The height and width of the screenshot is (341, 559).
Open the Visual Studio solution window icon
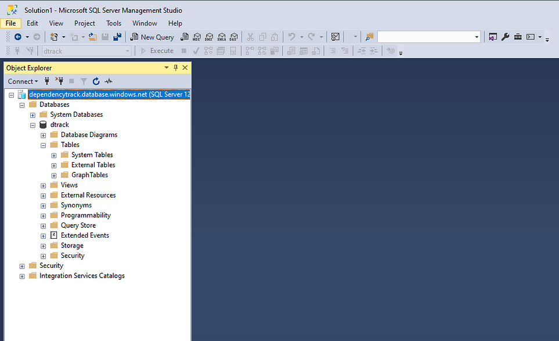pyautogui.click(x=493, y=37)
